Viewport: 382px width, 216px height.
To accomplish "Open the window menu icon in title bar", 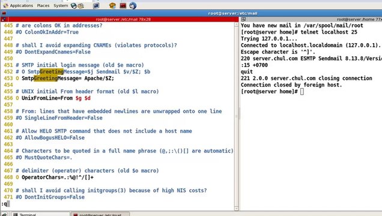I will pos(4,13).
